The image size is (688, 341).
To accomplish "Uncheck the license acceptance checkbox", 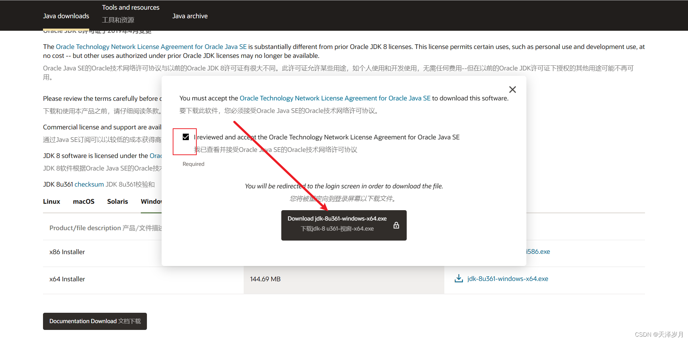I will 186,137.
